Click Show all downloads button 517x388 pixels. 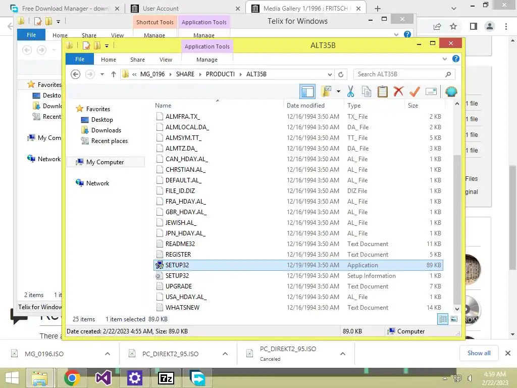[479, 353]
